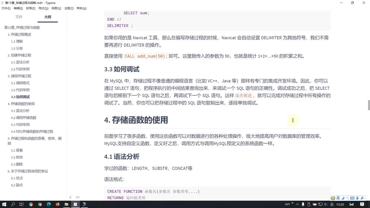Launch Firefox from the taskbar
Image resolution: width=370 pixels, height=208 pixels.
pyautogui.click(x=58, y=204)
